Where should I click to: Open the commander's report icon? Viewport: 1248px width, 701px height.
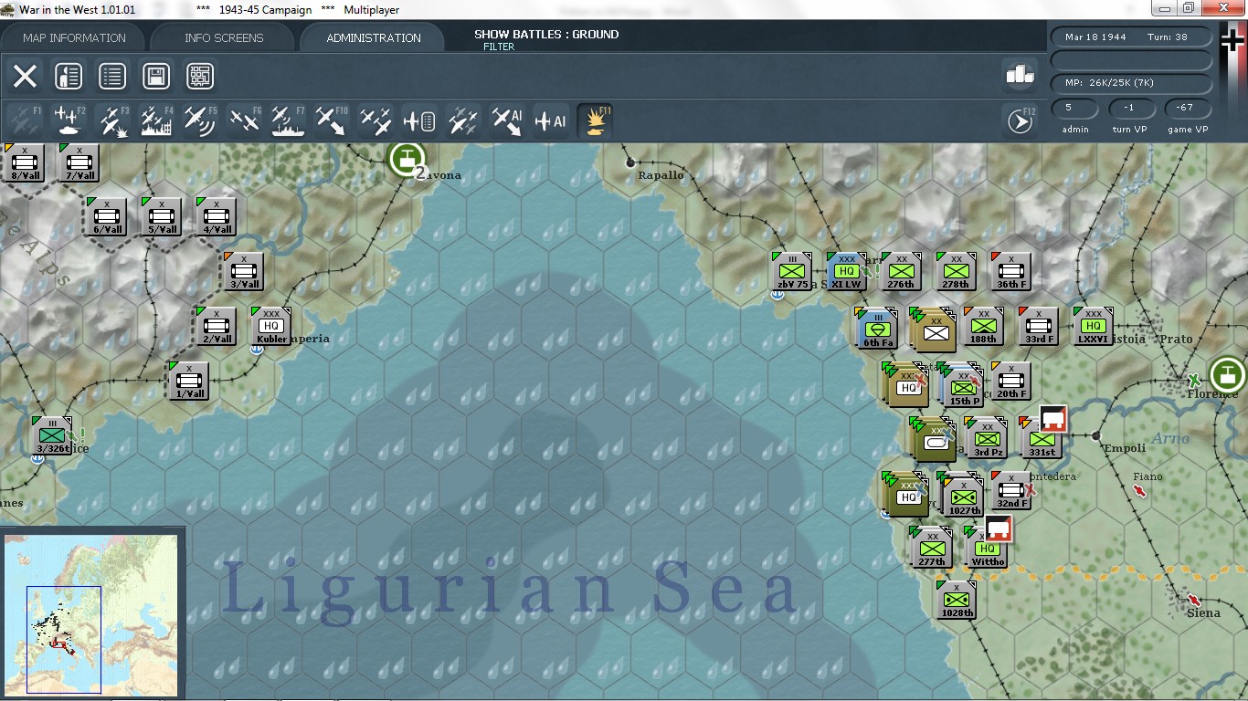point(69,76)
